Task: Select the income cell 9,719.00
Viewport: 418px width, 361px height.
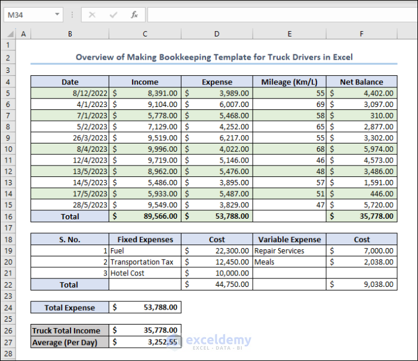Action: click(x=145, y=160)
